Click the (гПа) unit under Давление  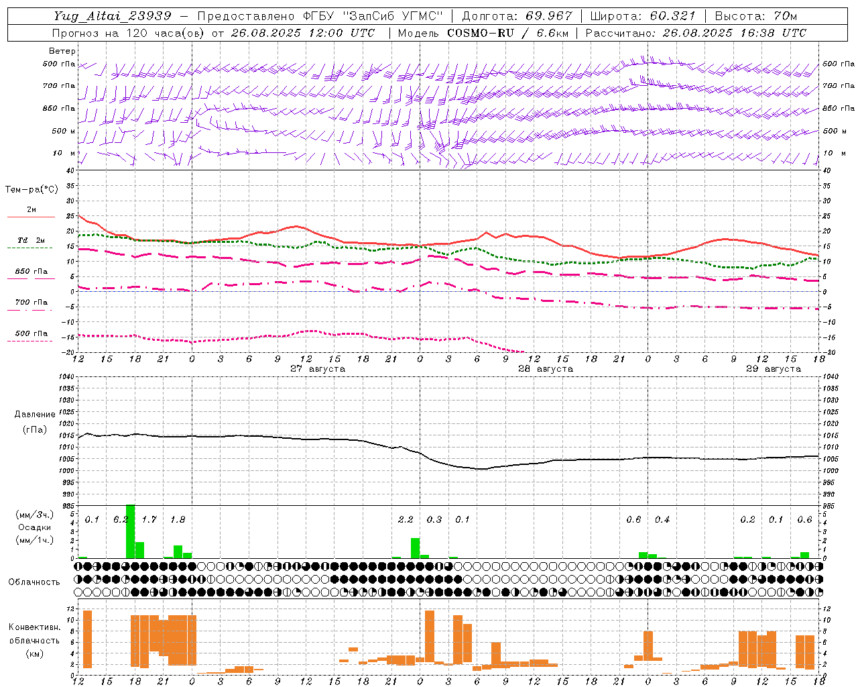tap(35, 430)
